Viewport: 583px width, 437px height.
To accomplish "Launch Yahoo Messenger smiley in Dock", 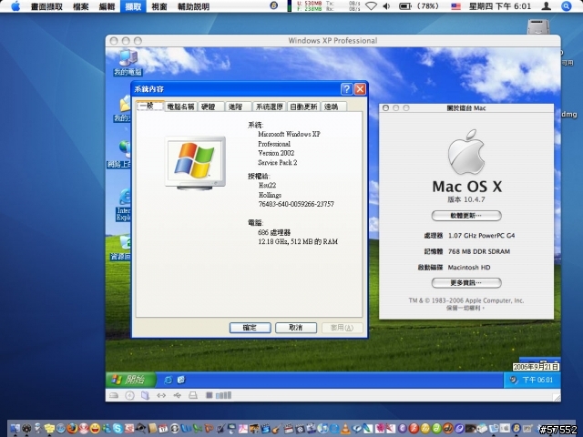I will pos(95,428).
